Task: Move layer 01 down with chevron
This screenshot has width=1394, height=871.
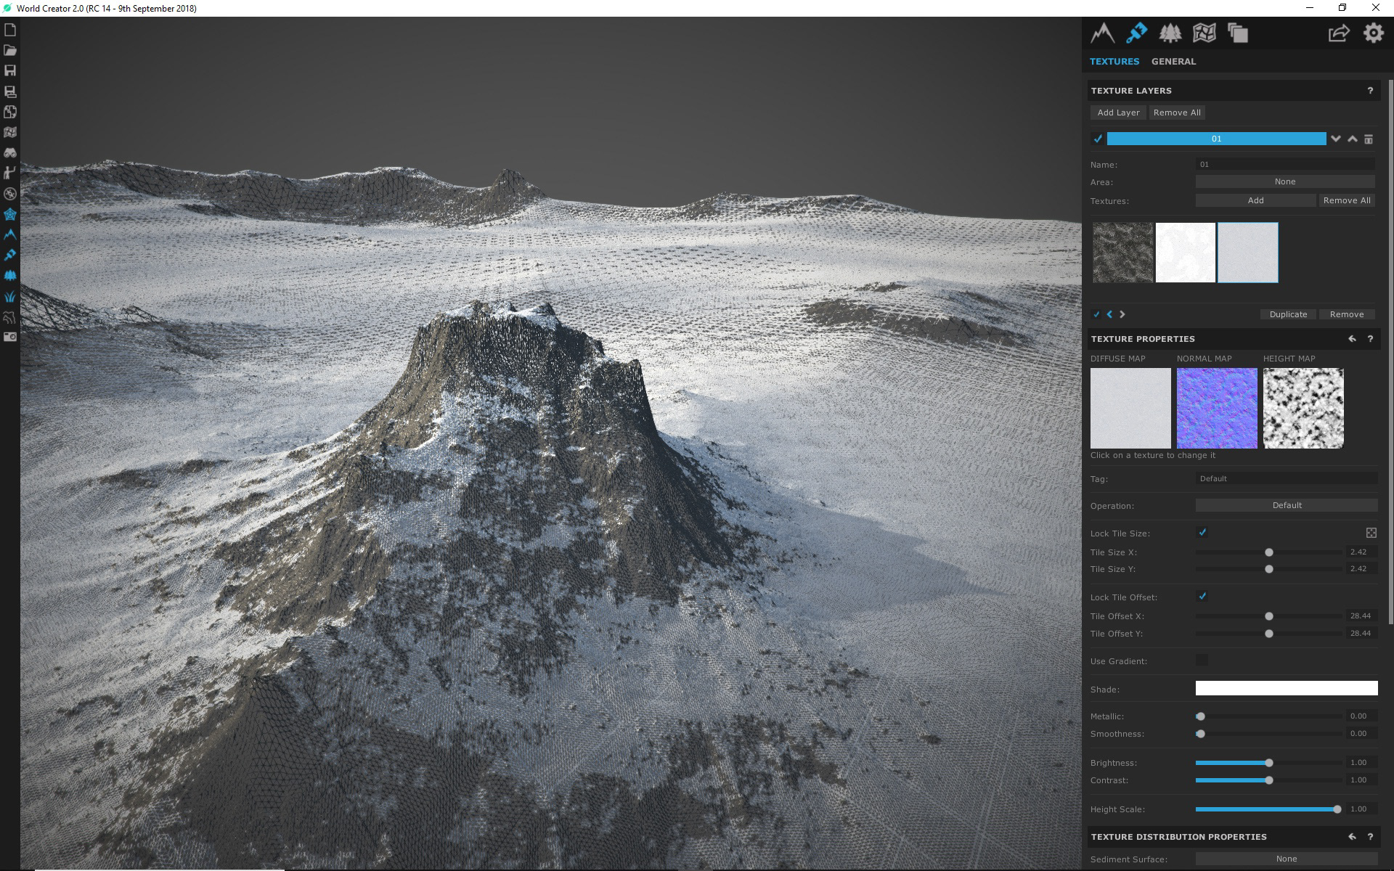Action: tap(1335, 139)
